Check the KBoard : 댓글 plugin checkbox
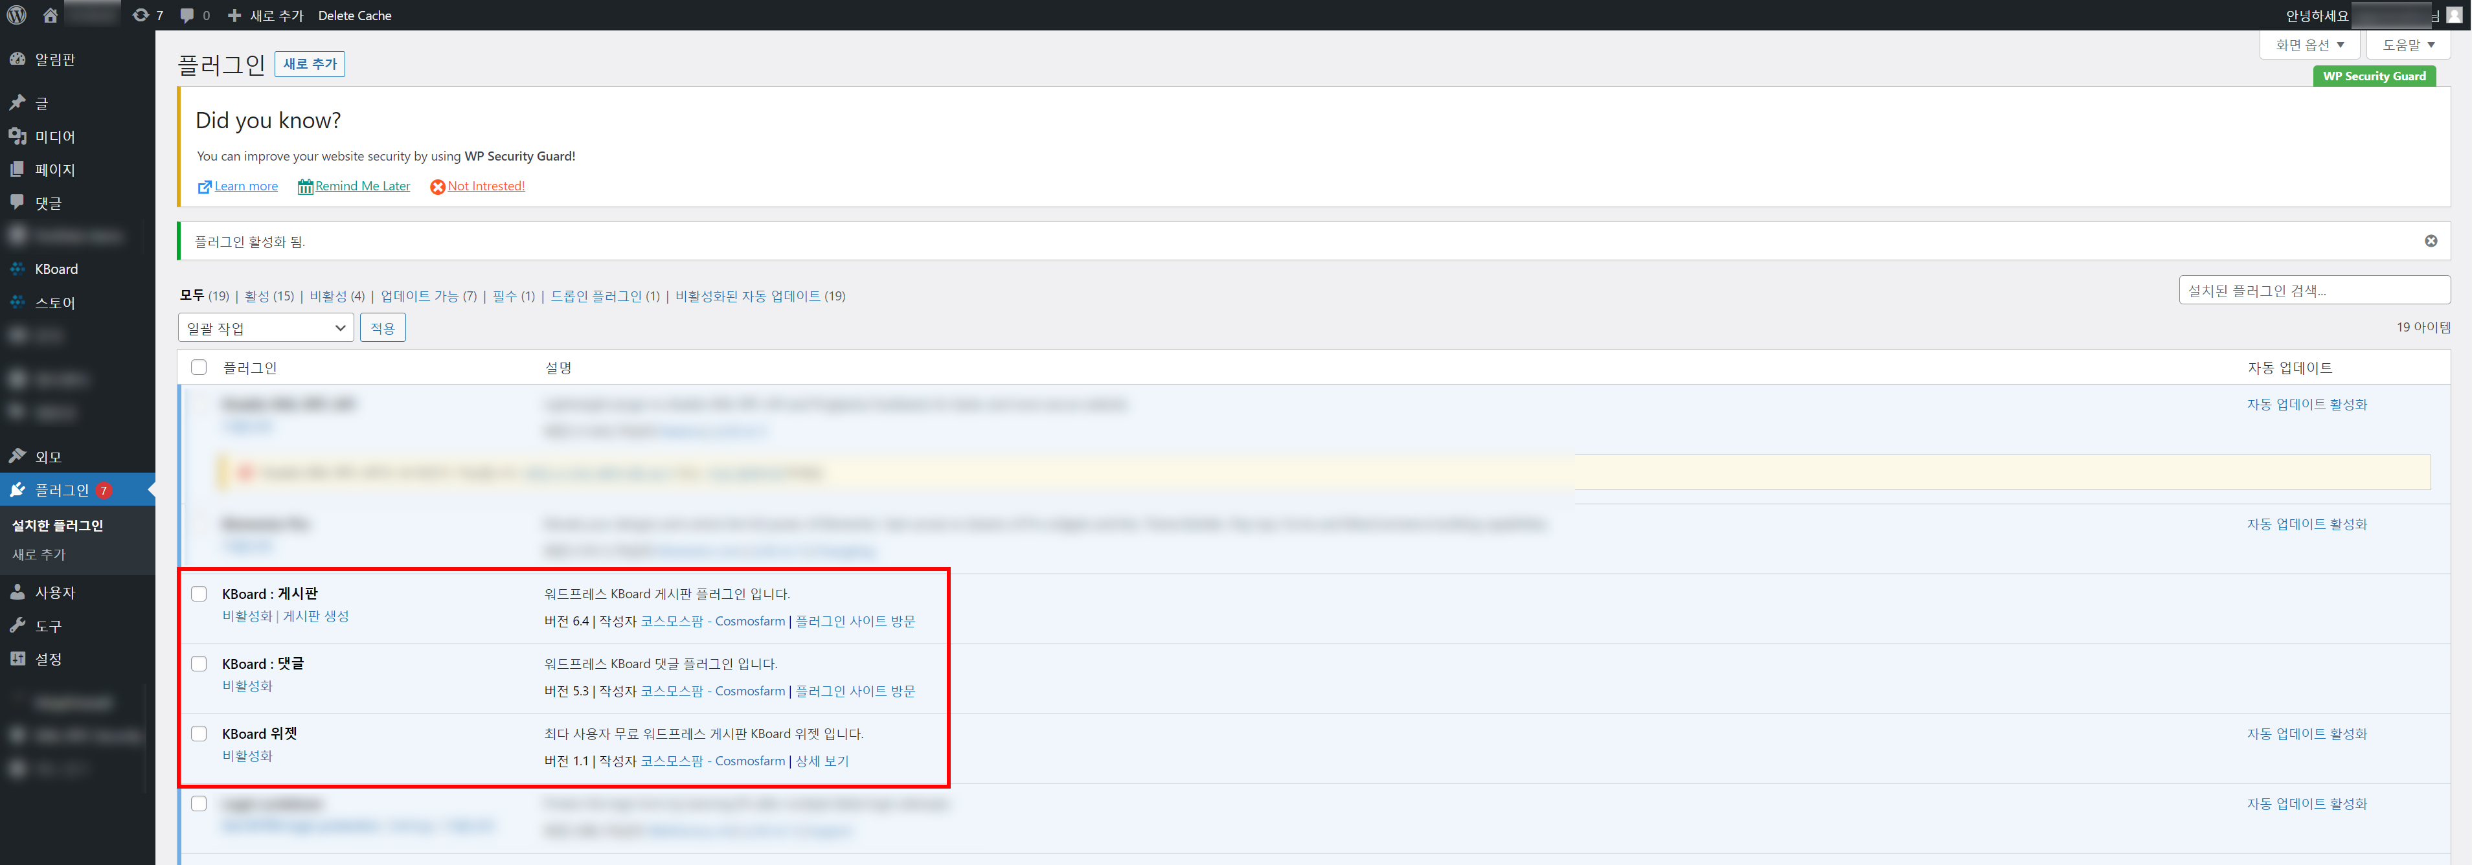 pyautogui.click(x=199, y=664)
